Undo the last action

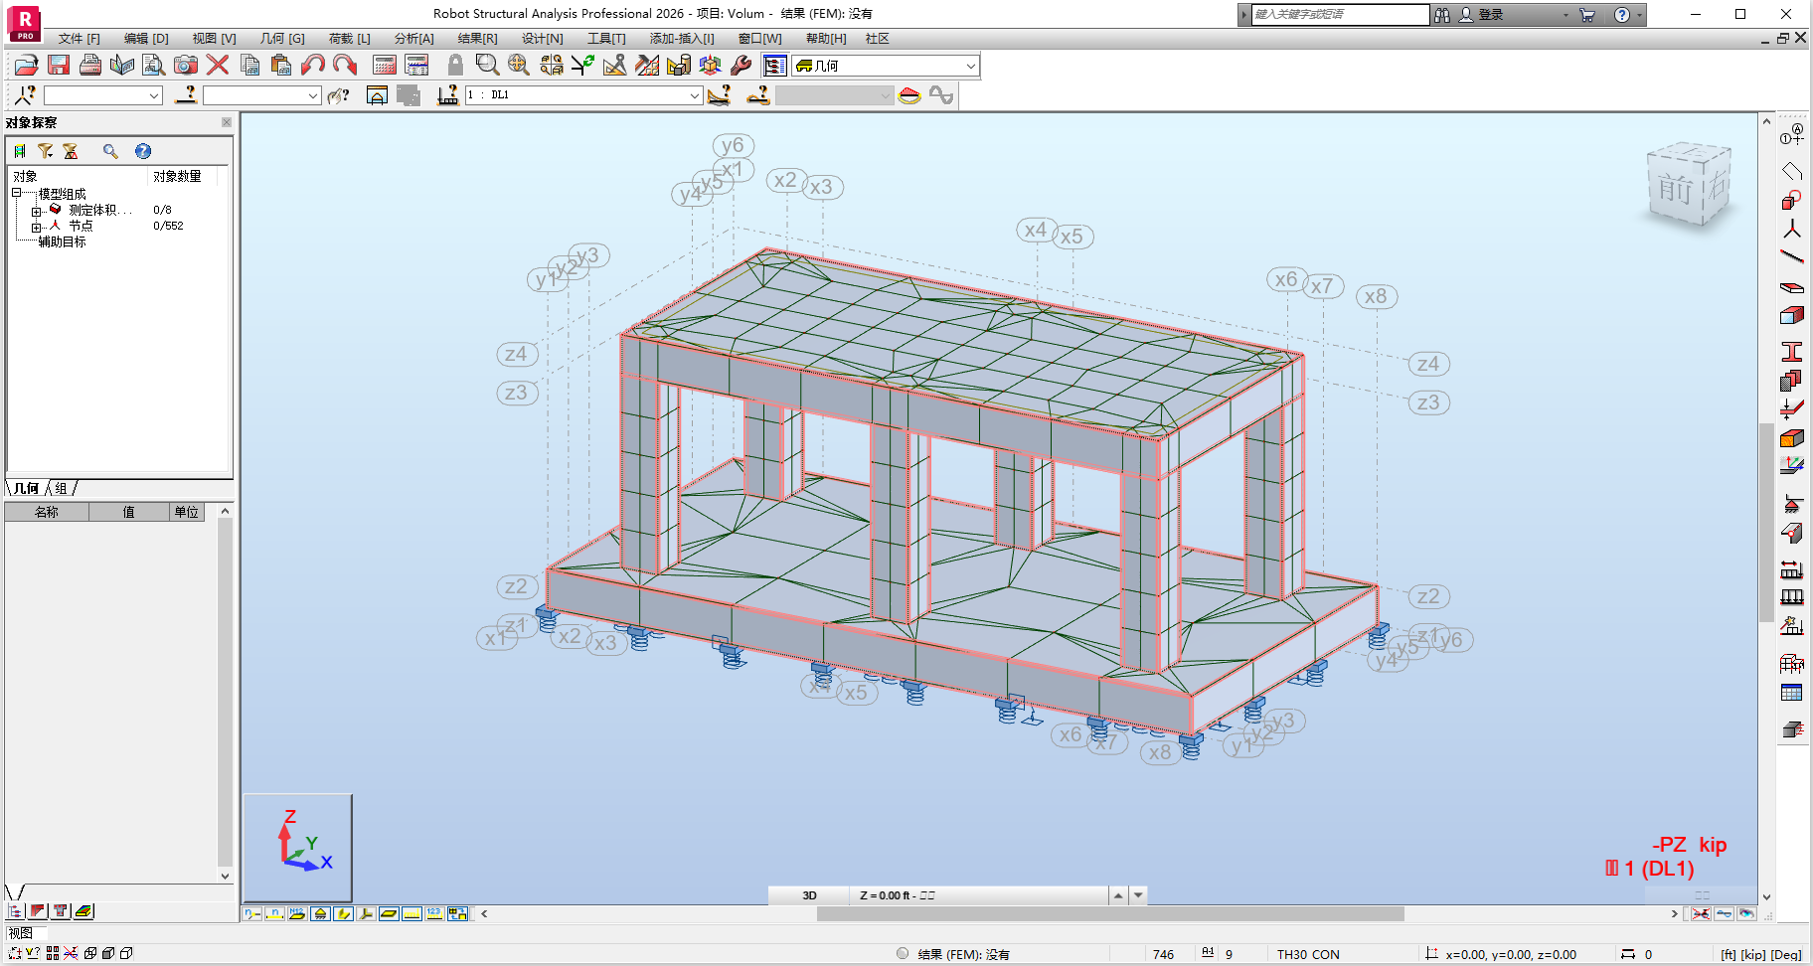313,66
